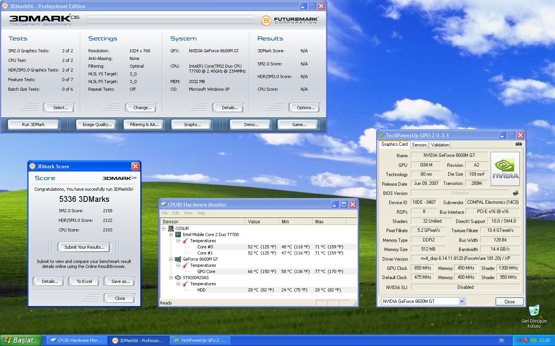The height and width of the screenshot is (346, 555).
Task: Click the GPU-Z title bar icon
Action: point(382,135)
